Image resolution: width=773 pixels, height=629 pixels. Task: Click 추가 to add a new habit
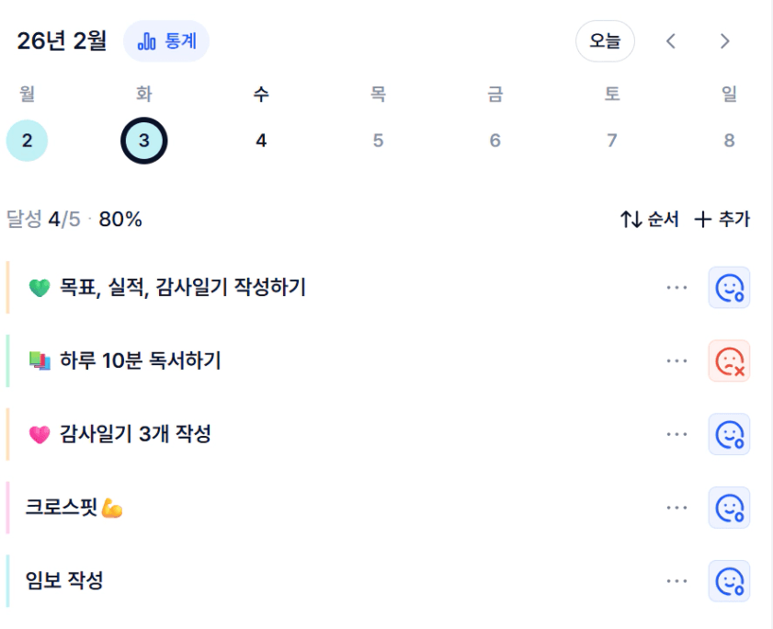[x=722, y=219]
